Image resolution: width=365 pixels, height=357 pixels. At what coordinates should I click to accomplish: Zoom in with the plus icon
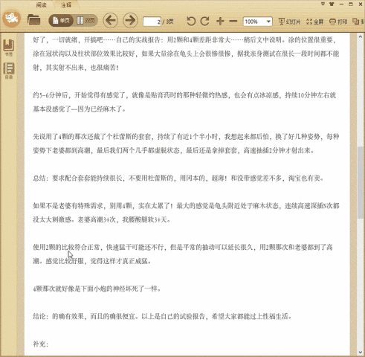pyautogui.click(x=220, y=22)
